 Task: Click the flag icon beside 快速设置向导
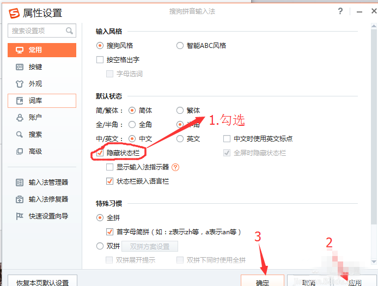pyautogui.click(x=20, y=216)
